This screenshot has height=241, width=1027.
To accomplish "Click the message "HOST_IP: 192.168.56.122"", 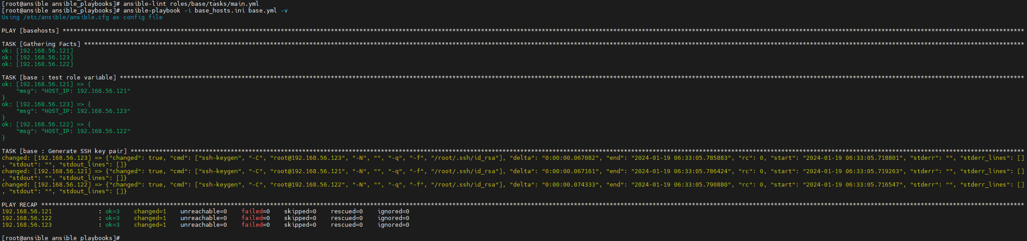I will (86, 131).
